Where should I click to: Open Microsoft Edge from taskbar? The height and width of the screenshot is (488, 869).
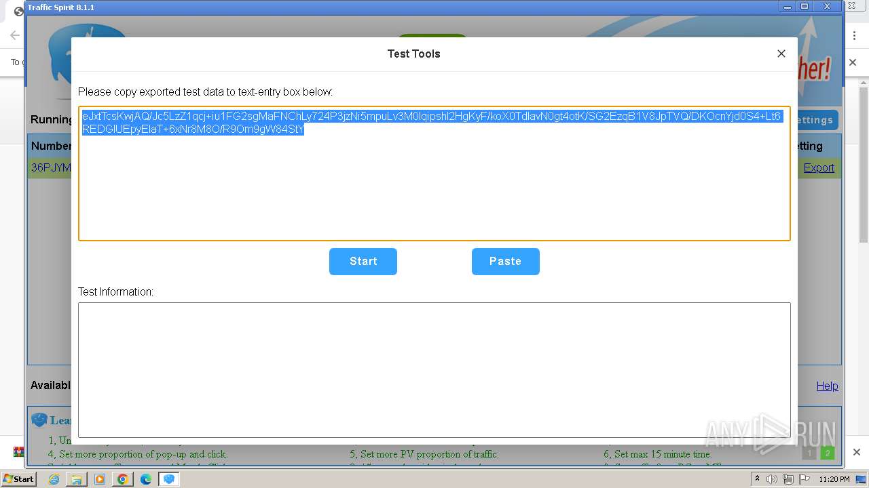[x=146, y=479]
